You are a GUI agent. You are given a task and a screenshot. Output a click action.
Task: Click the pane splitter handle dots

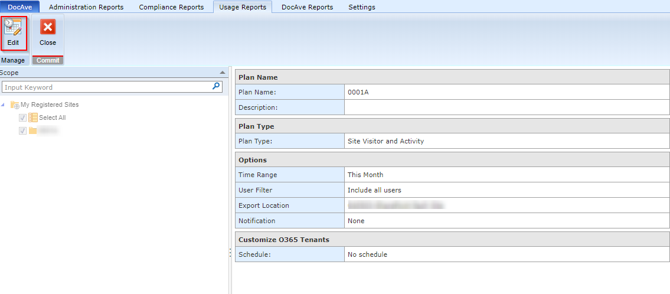(231, 253)
